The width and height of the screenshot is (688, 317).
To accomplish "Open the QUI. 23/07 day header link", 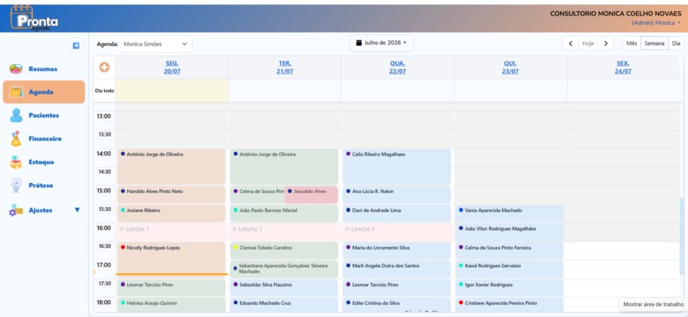I will click(x=510, y=68).
